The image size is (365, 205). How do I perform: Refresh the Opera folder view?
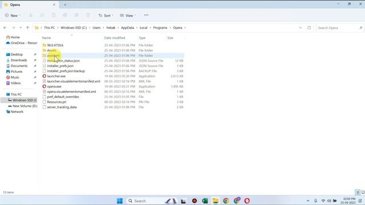pyautogui.click(x=309, y=28)
